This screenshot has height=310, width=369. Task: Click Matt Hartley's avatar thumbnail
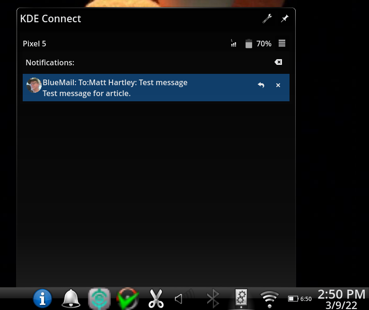pyautogui.click(x=34, y=85)
